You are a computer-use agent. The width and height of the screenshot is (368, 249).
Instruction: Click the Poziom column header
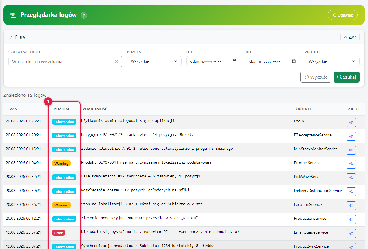(61, 109)
